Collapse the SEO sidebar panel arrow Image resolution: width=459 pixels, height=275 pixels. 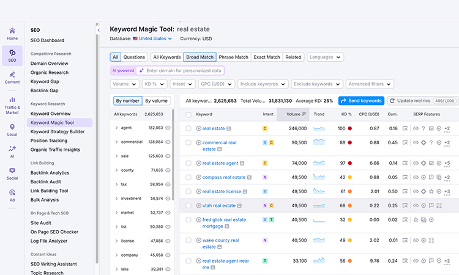(x=99, y=30)
